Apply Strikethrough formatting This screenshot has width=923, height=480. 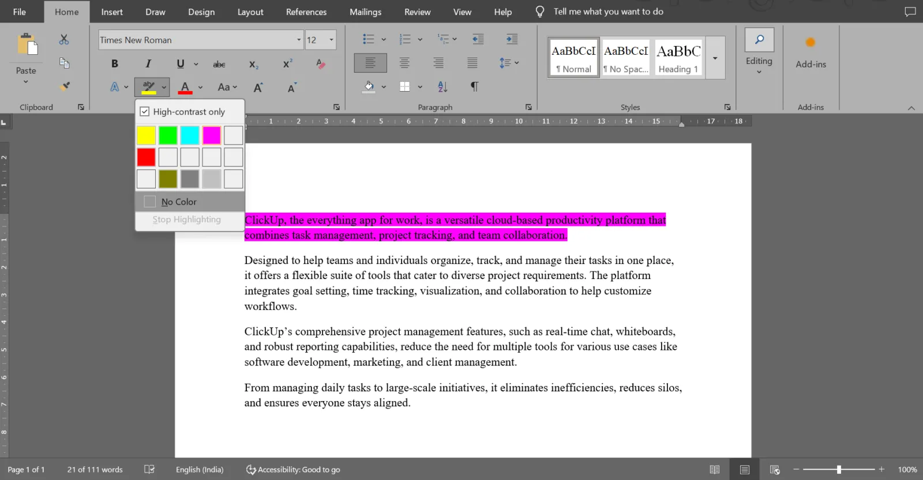click(x=219, y=64)
